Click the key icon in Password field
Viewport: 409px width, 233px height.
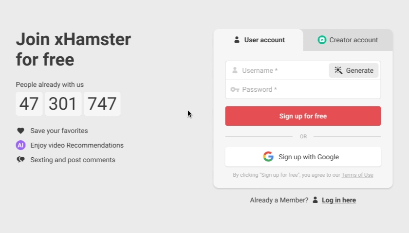235,89
